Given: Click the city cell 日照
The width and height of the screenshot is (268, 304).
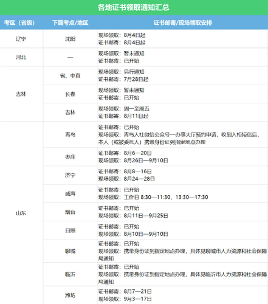Looking at the screenshot, I should (70, 230).
